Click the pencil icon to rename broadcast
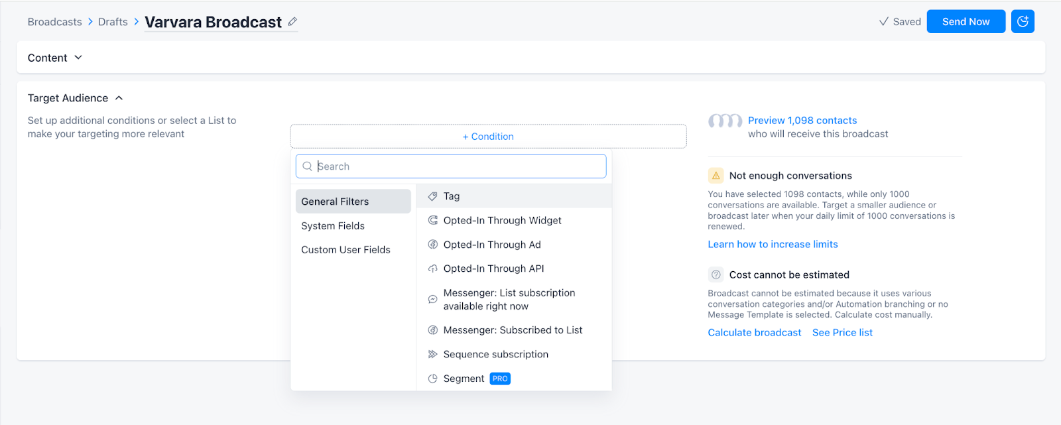The height and width of the screenshot is (425, 1061). tap(292, 22)
